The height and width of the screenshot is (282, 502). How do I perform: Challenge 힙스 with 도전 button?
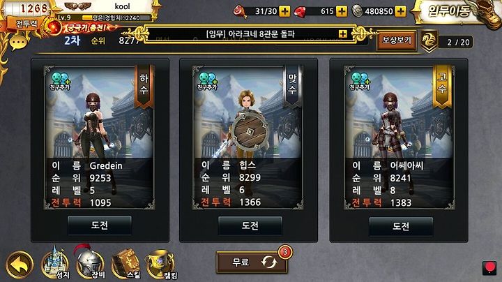[x=250, y=225]
